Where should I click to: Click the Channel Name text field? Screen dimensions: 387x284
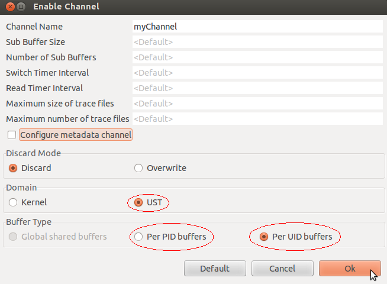pos(257,27)
